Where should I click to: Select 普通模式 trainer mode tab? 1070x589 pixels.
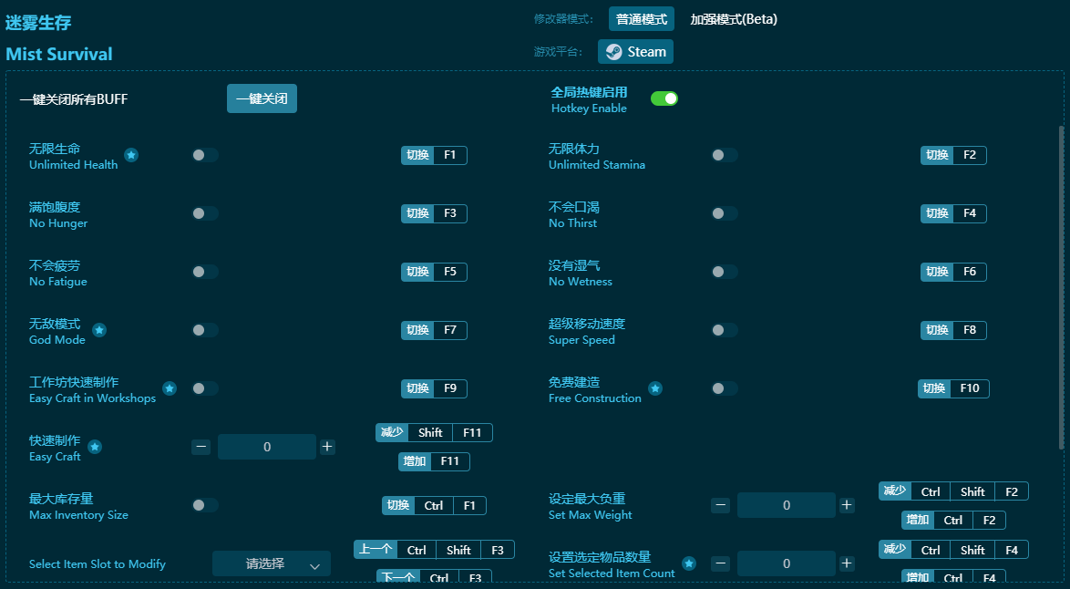pos(642,19)
